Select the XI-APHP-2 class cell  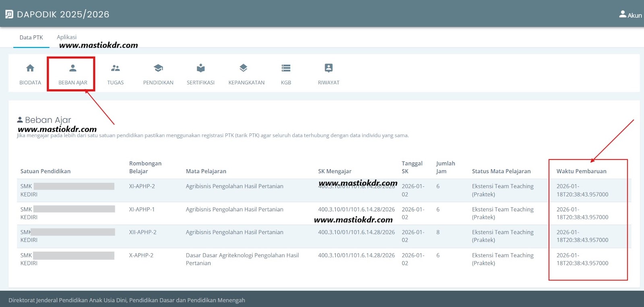(142, 186)
